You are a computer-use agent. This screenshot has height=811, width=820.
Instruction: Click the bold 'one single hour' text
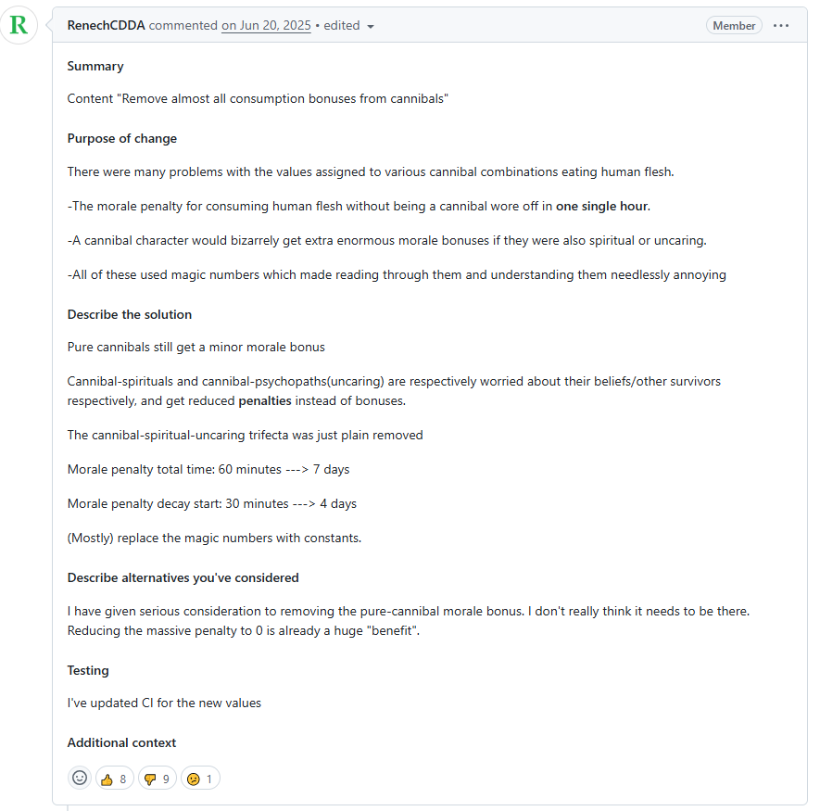click(602, 206)
